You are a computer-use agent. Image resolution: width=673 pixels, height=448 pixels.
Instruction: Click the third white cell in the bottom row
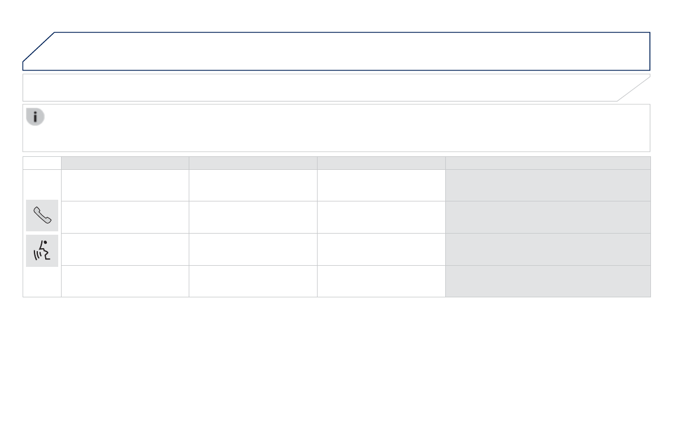[381, 281]
